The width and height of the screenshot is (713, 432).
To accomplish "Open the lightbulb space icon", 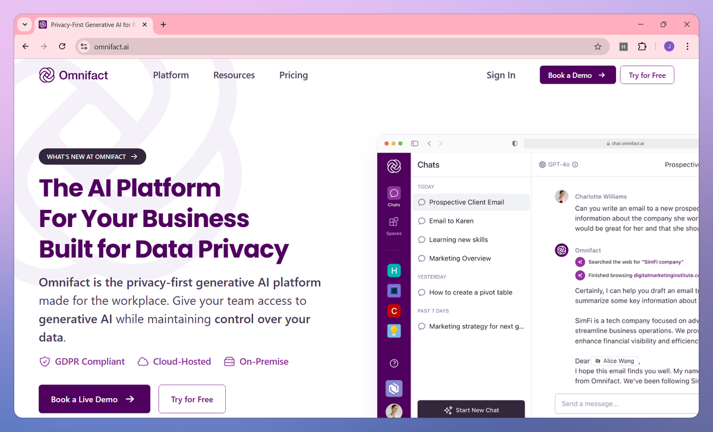I will pos(394,330).
